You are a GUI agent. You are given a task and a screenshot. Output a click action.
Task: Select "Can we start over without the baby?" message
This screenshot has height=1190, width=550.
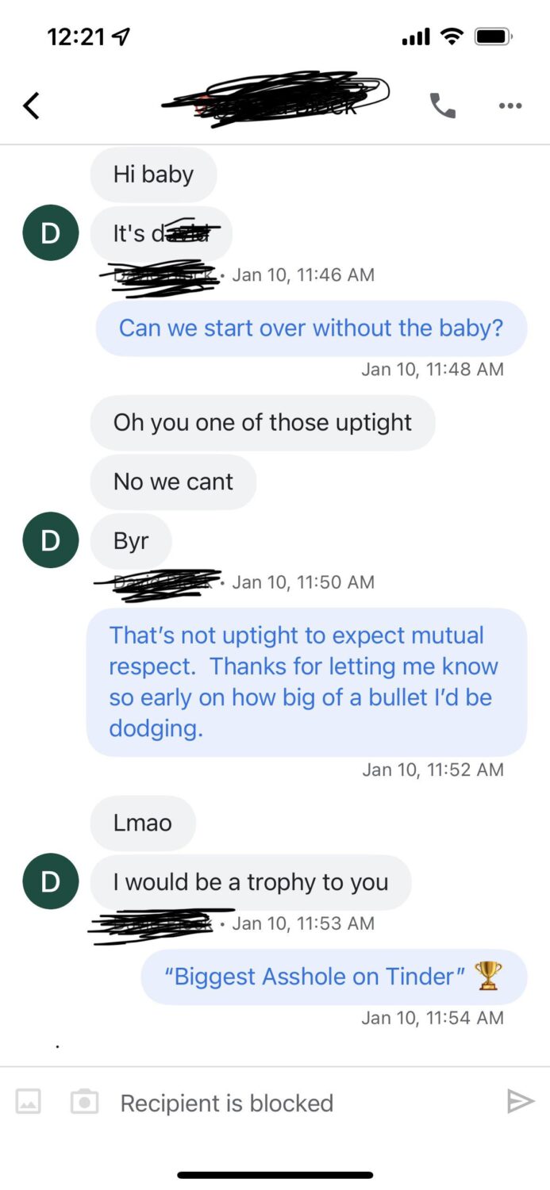[x=311, y=328]
